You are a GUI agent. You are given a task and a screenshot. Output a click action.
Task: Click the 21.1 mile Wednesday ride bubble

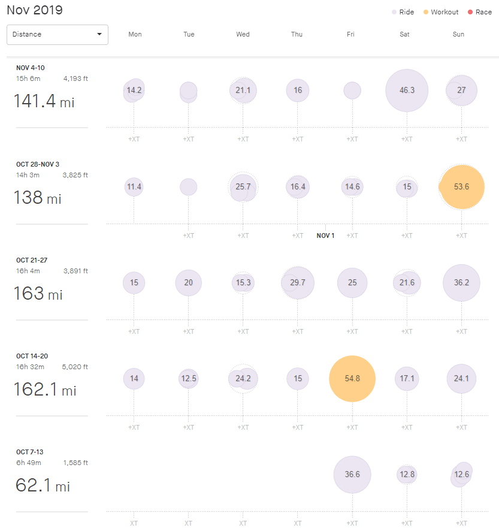click(x=243, y=90)
